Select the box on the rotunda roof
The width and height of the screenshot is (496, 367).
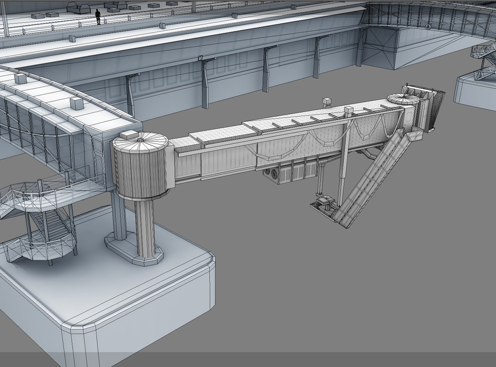point(128,135)
